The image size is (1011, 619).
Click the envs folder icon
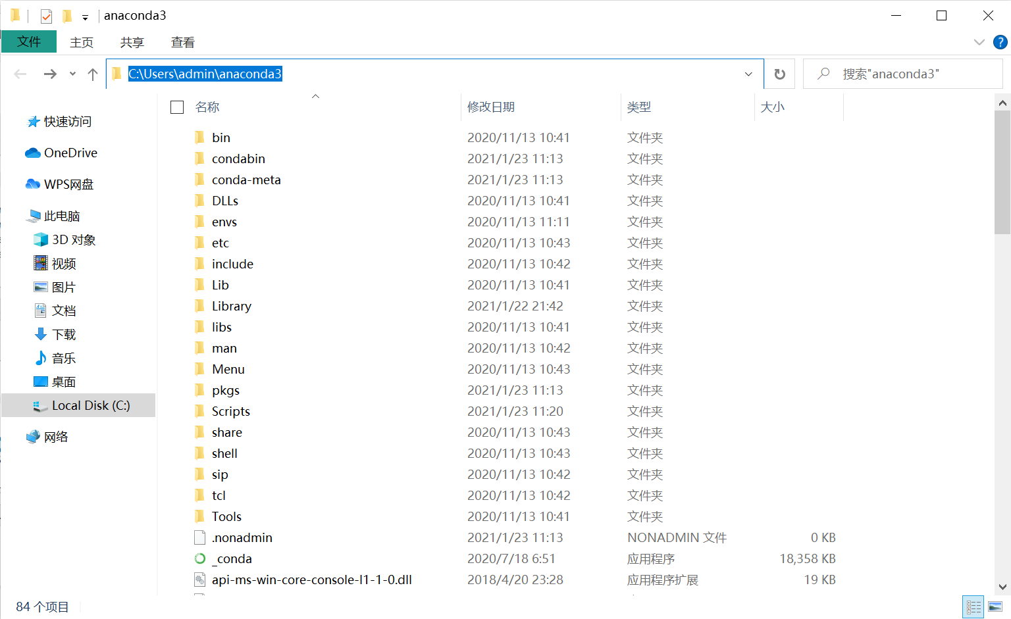point(199,222)
